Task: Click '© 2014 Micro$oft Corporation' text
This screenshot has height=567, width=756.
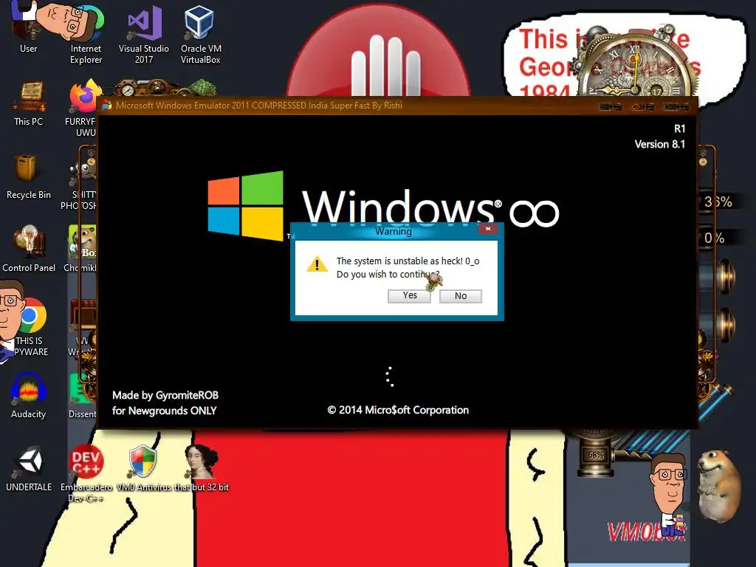Action: pos(398,410)
